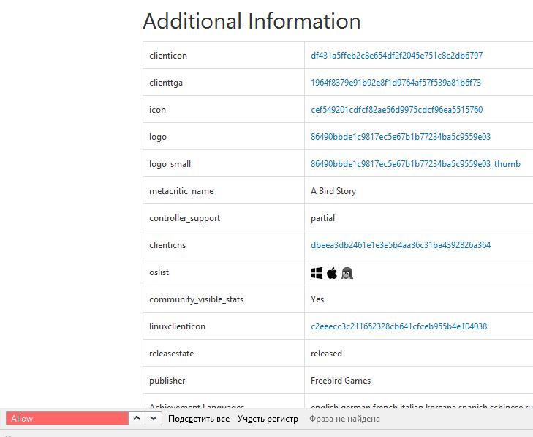
Task: Click the 'A Bird Story' metacritic name value
Action: [x=333, y=191]
